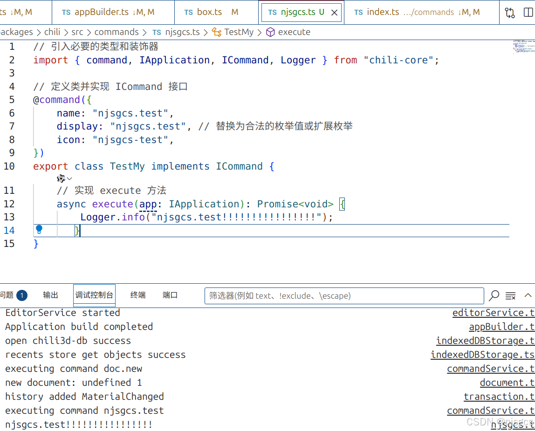Click the 'execute' breadcrumb segment

[294, 32]
